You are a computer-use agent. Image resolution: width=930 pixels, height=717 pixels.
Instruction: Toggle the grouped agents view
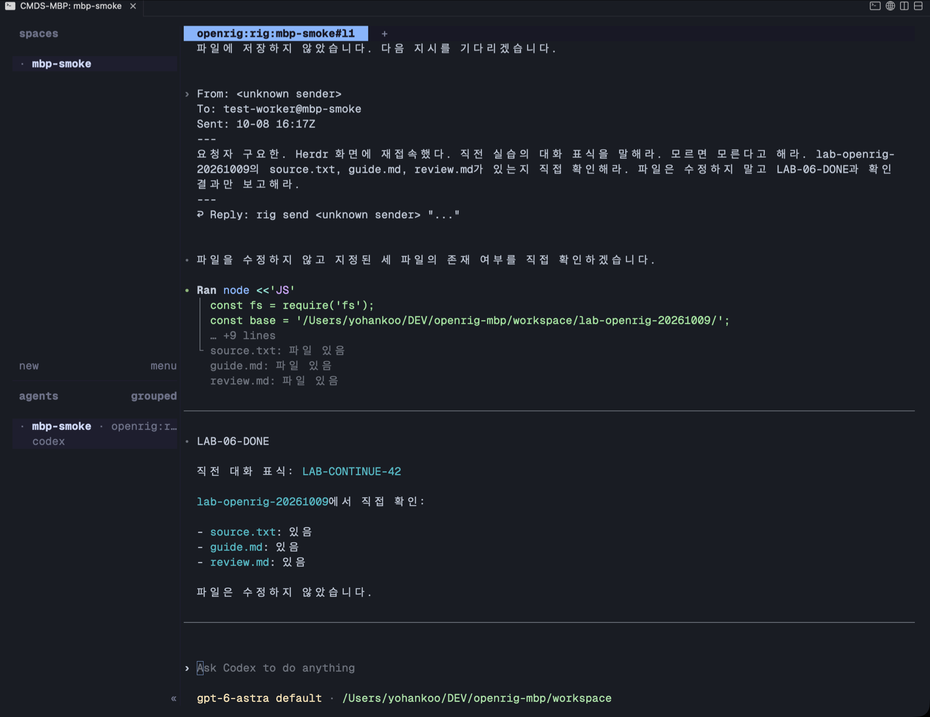tap(153, 396)
